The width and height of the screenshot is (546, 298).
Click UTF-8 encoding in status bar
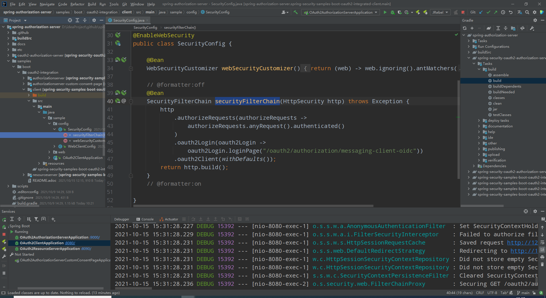[492, 293]
